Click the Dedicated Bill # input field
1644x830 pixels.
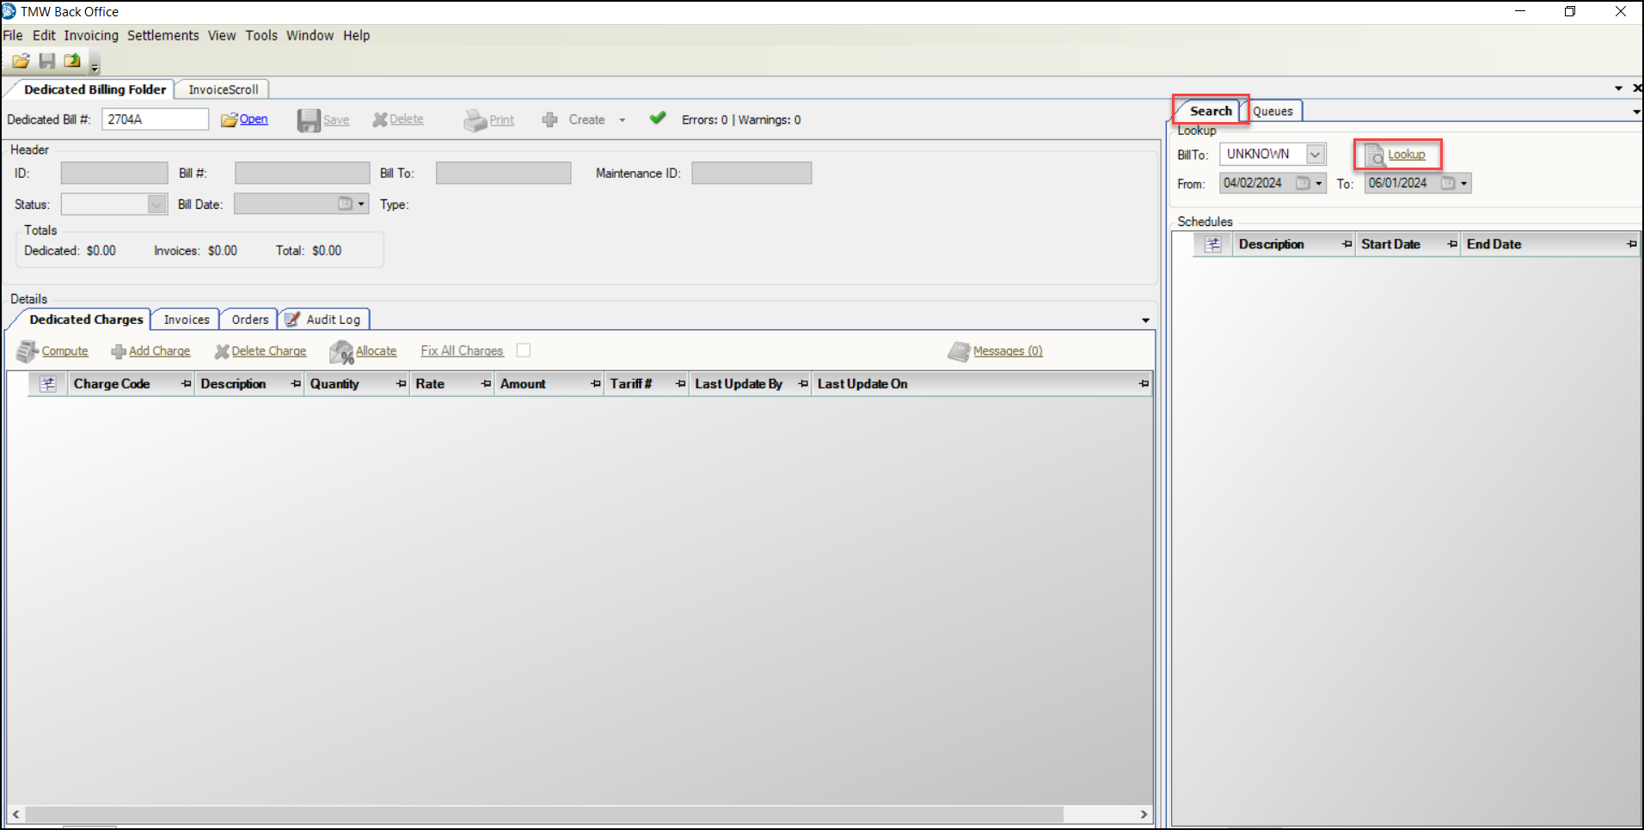coord(156,119)
